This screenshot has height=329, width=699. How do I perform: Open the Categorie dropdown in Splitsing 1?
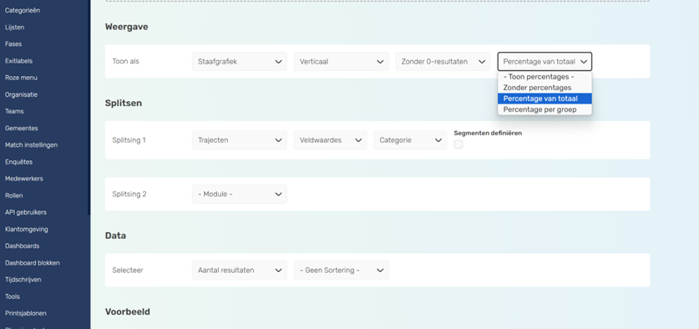[410, 140]
